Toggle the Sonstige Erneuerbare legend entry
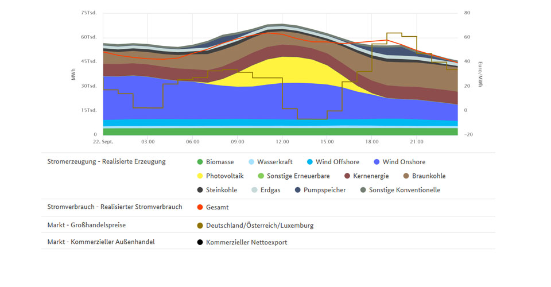551x287 pixels. (294, 176)
